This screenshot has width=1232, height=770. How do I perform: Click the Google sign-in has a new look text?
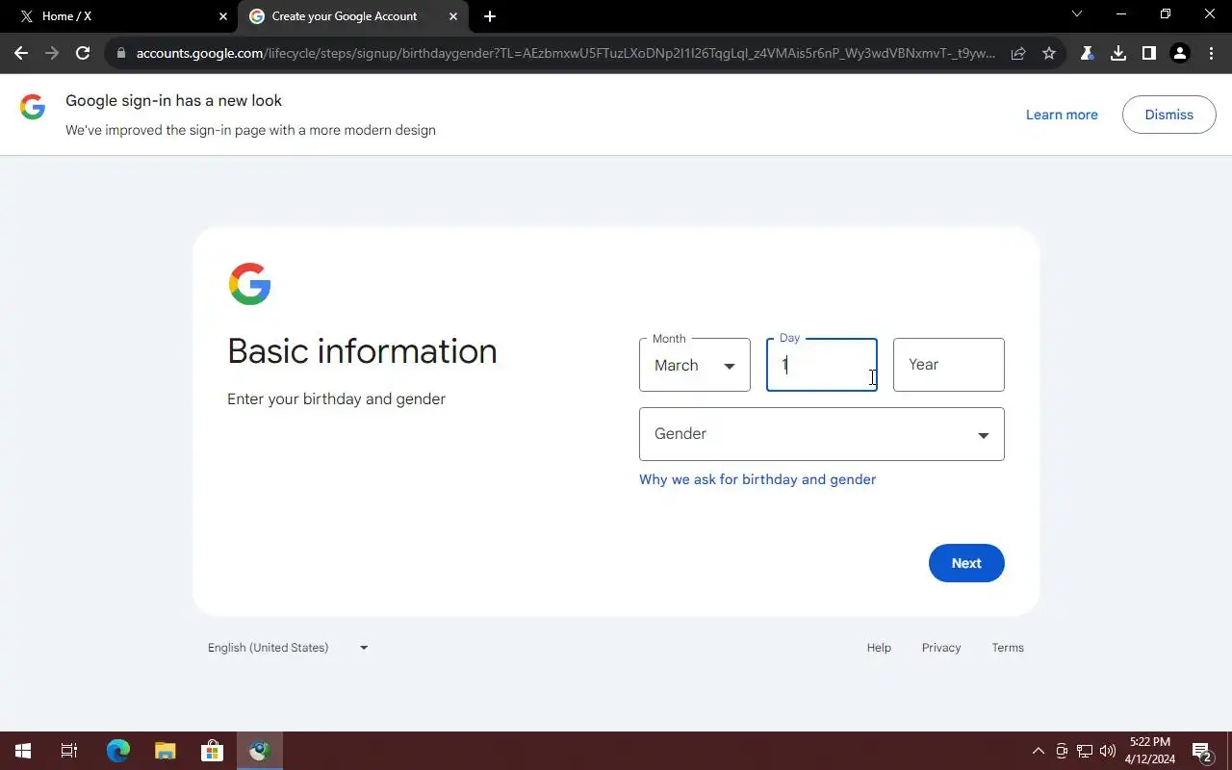[x=173, y=100]
